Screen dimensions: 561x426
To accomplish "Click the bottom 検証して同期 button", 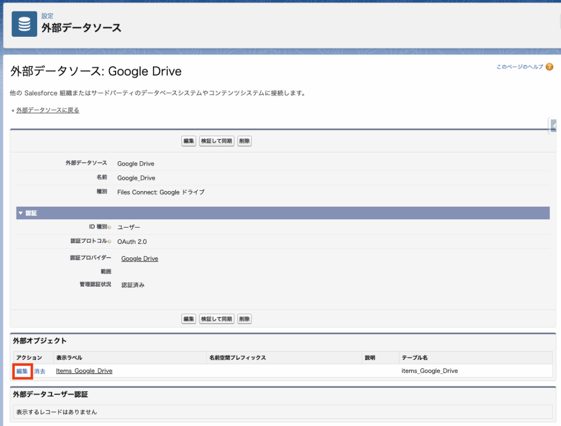I will 216,319.
